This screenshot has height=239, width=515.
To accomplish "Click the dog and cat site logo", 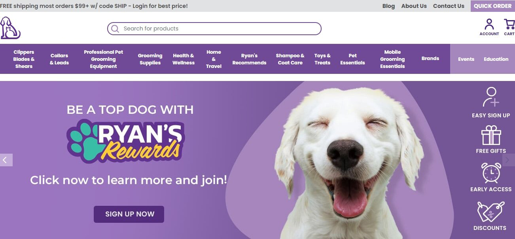I will 10,28.
